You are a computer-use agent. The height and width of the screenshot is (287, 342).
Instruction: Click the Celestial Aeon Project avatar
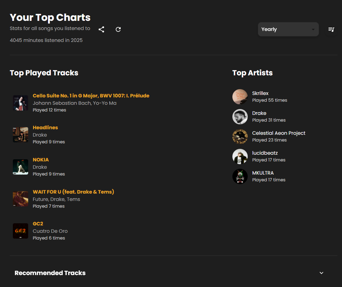point(240,137)
